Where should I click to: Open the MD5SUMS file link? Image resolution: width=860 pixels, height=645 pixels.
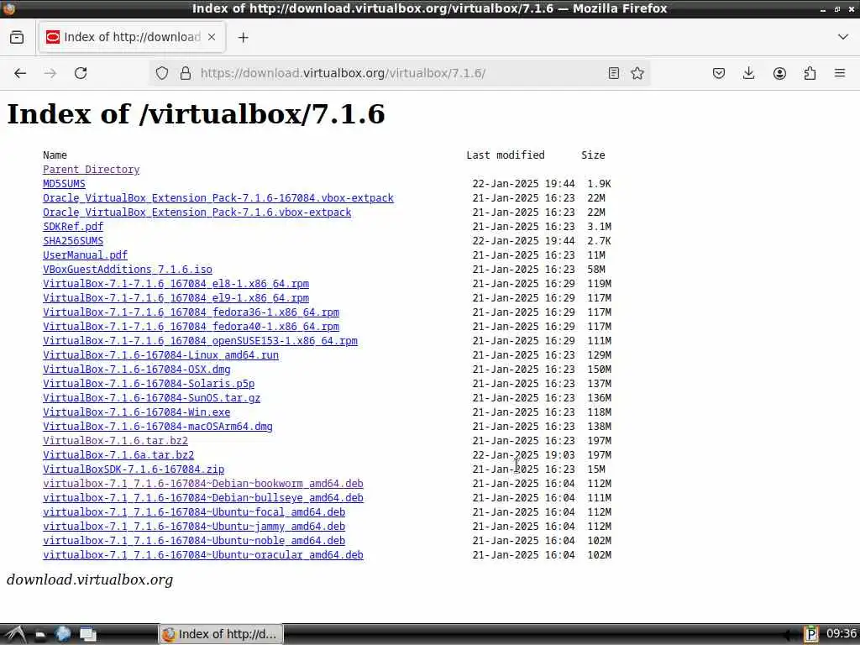coord(64,184)
